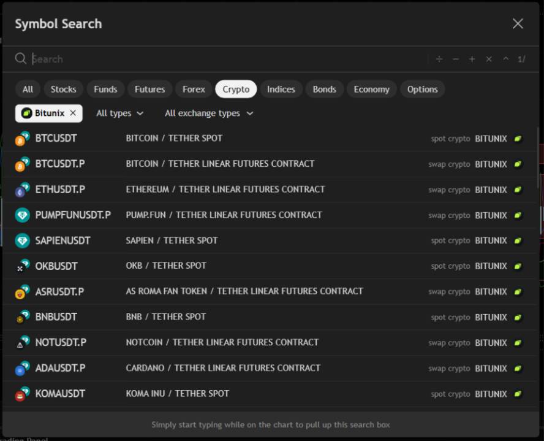544x441 pixels.
Task: Switch to the Stocks tab
Action: tap(63, 90)
